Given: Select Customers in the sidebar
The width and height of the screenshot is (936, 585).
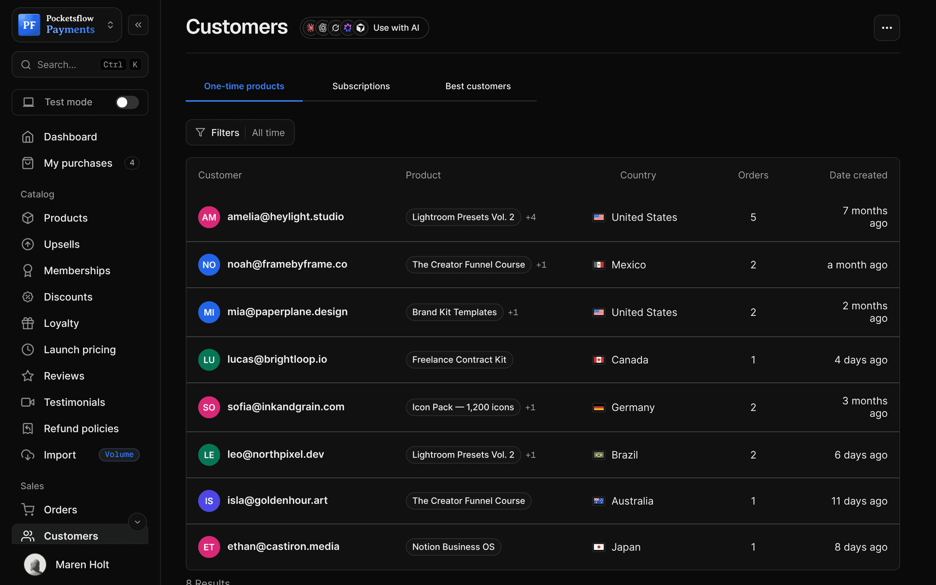Looking at the screenshot, I should click(80, 535).
